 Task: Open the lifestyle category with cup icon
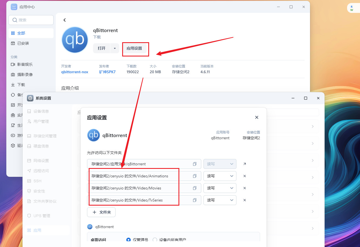click(x=13, y=125)
